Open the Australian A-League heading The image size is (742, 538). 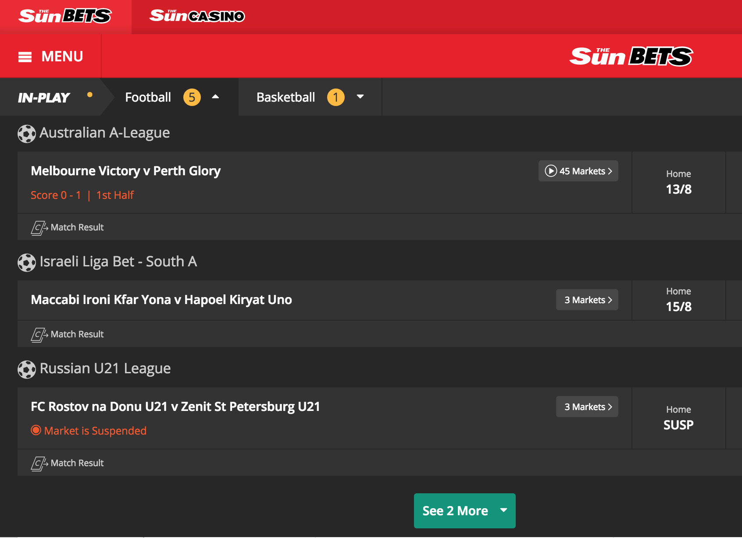[105, 133]
